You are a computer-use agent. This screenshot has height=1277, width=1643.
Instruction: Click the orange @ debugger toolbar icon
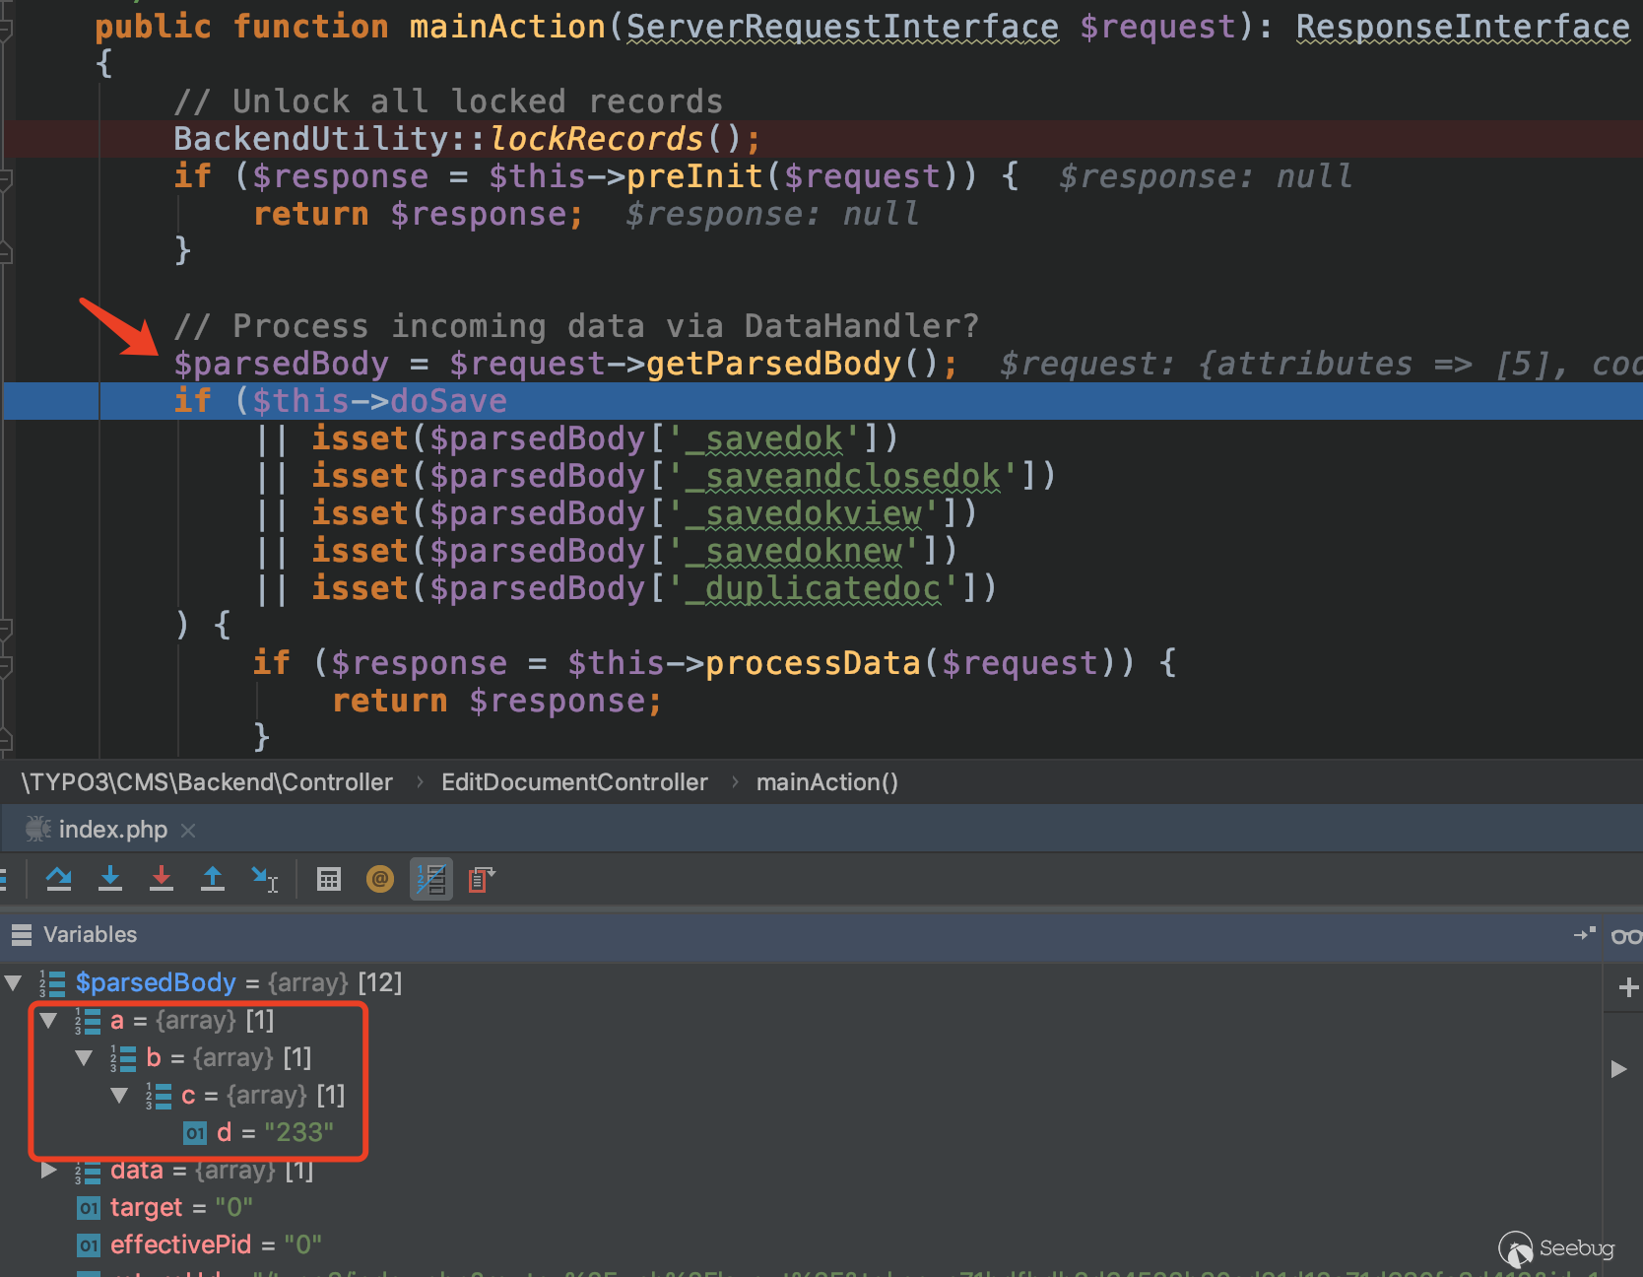(x=380, y=879)
